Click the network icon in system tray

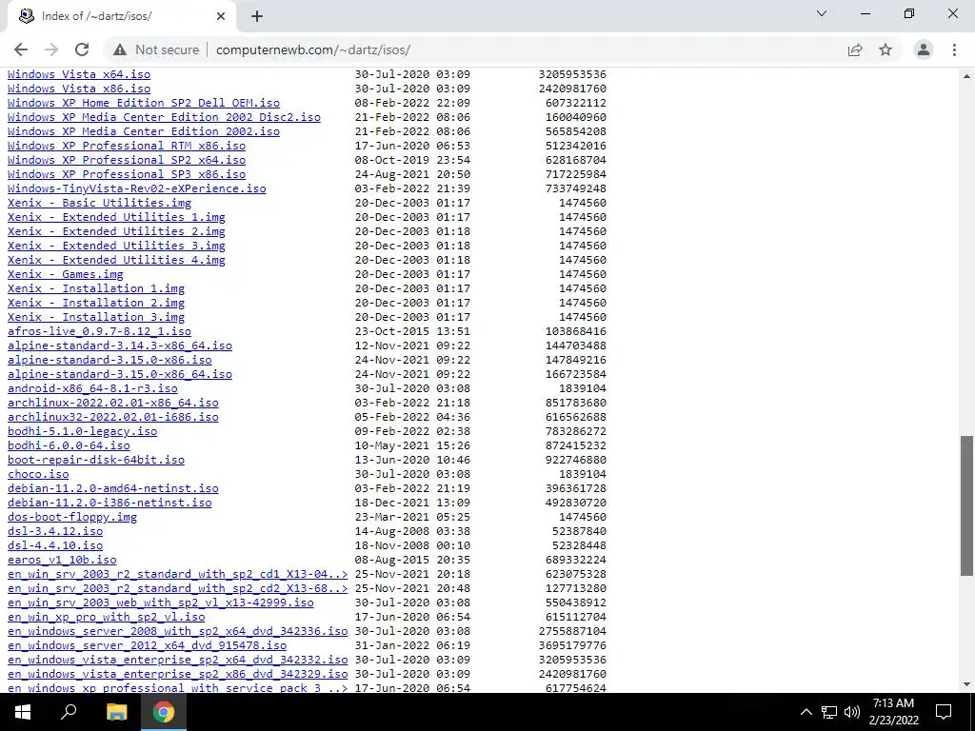coord(829,712)
